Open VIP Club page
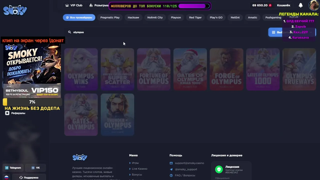This screenshot has height=180, width=320. (x=74, y=5)
